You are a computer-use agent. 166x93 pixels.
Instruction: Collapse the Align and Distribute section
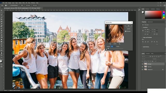(x=142, y=37)
